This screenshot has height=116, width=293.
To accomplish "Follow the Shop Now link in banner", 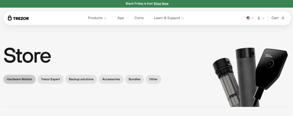I will point(161,3).
